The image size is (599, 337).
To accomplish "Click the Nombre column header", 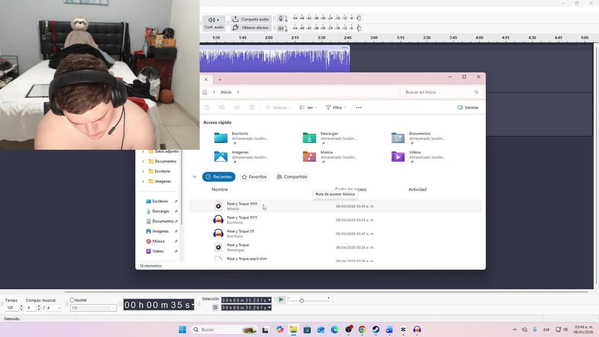I will [x=219, y=190].
